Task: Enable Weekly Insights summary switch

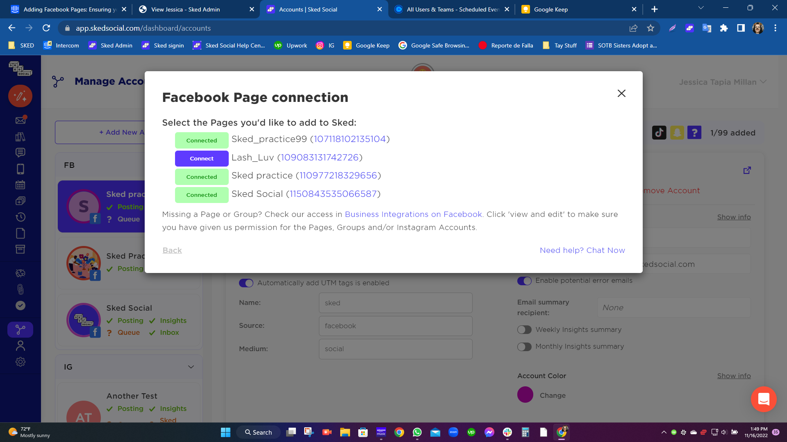Action: click(x=524, y=330)
